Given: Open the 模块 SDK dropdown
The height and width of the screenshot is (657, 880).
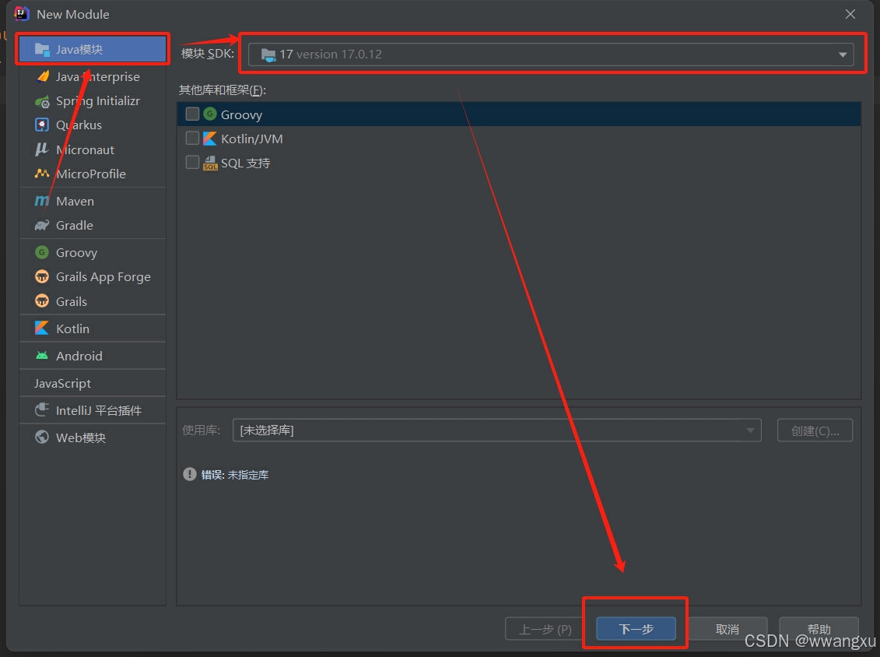Looking at the screenshot, I should pyautogui.click(x=551, y=54).
